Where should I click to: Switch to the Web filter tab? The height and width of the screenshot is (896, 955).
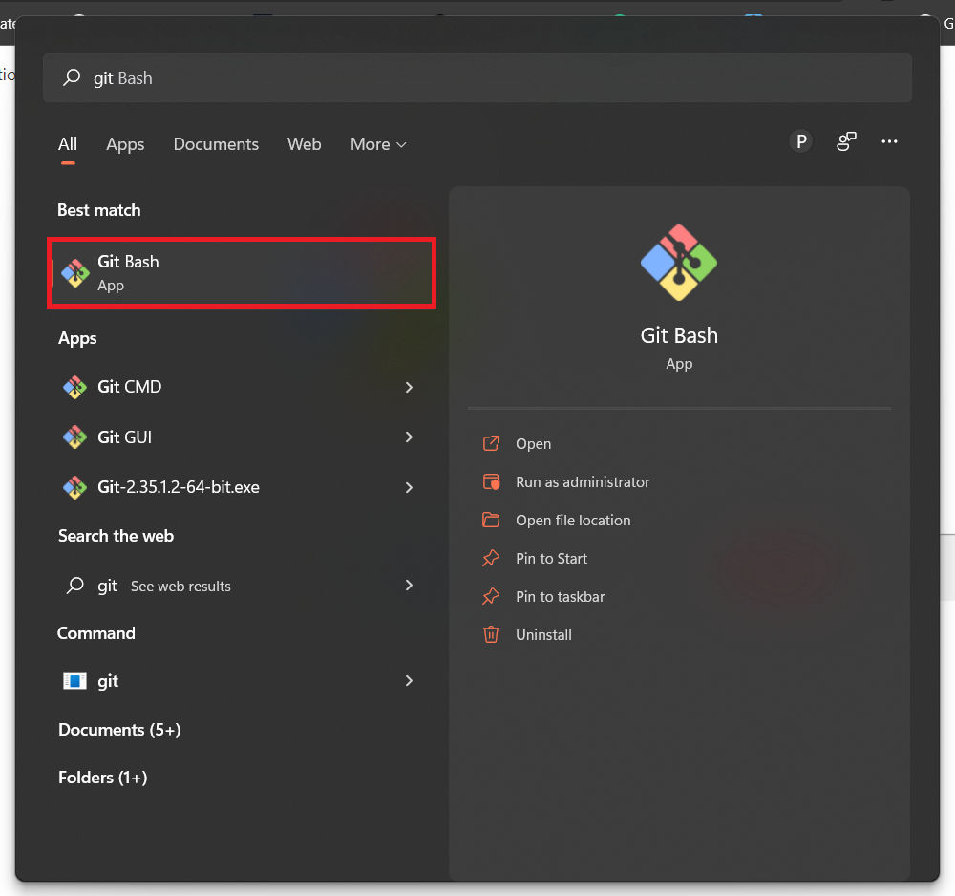coord(304,144)
